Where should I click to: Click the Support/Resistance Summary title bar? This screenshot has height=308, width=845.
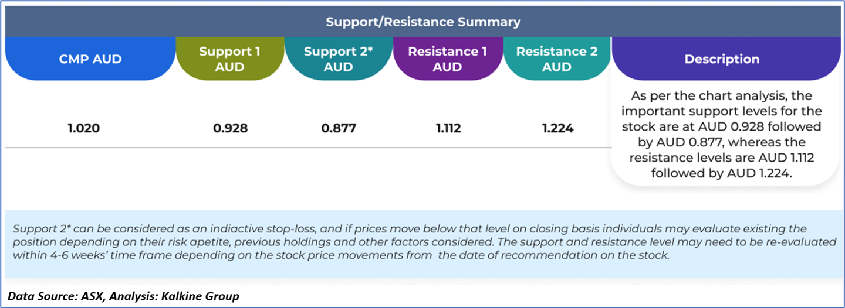tap(422, 22)
